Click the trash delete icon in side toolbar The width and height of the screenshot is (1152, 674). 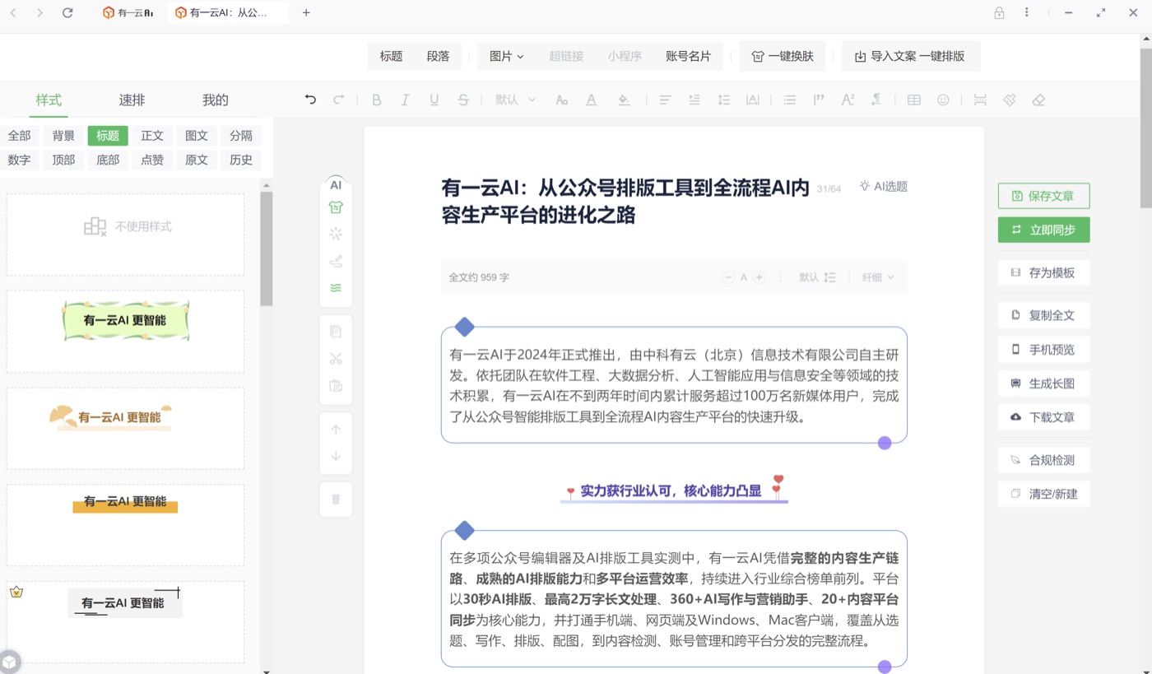point(336,499)
